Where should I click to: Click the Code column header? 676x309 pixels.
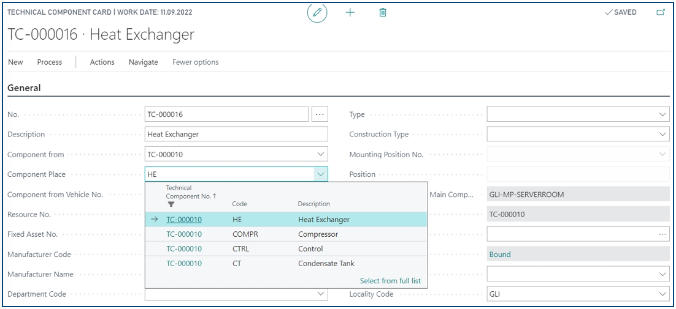[239, 204]
